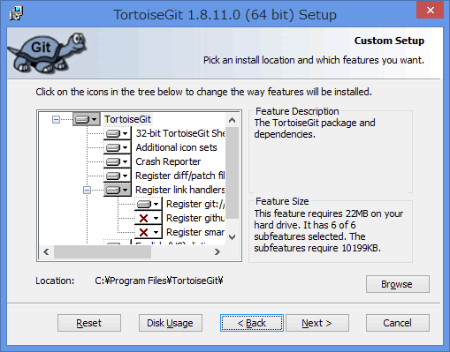
Task: Click the Feature Size description text
Action: click(328, 230)
